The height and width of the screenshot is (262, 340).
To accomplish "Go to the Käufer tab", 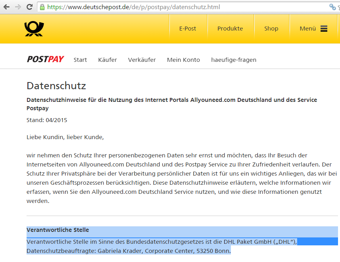I will pyautogui.click(x=108, y=60).
